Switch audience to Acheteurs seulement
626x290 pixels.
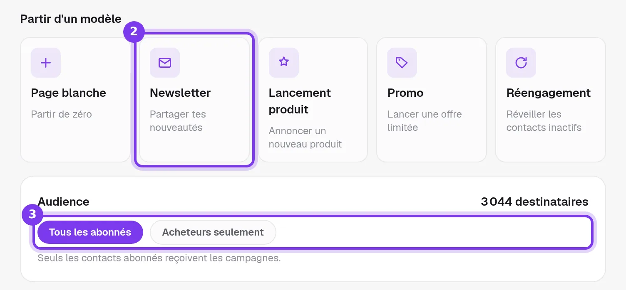213,232
